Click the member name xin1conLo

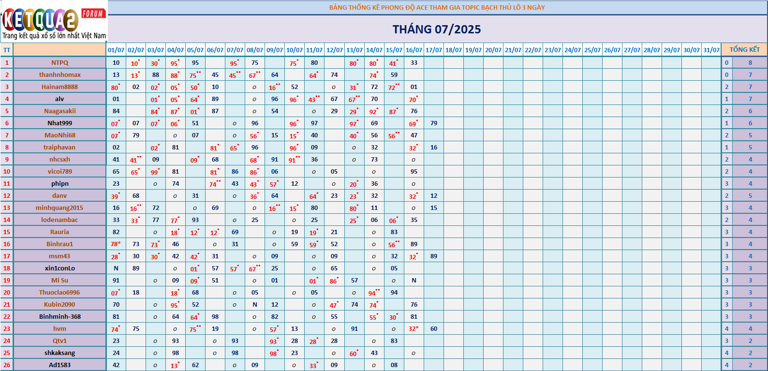pos(60,268)
